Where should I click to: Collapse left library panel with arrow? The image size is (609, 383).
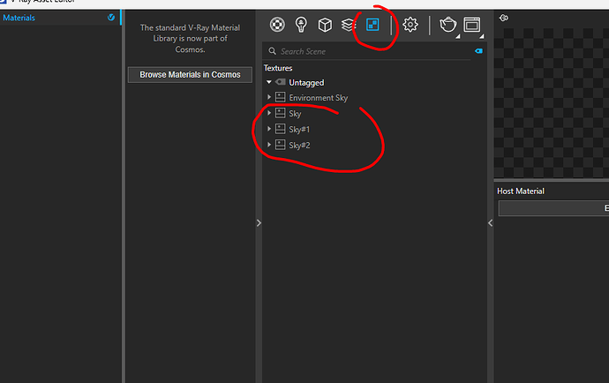pos(259,223)
